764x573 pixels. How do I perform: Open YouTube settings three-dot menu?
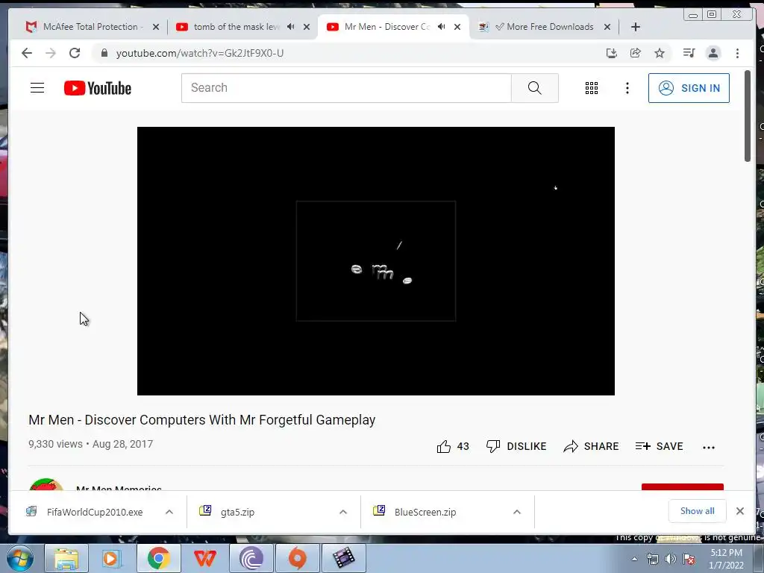click(627, 88)
